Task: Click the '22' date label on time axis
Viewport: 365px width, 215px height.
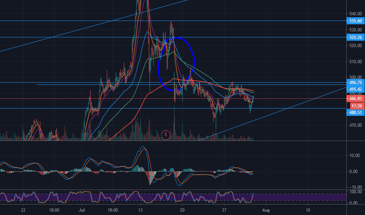Action: (23, 210)
